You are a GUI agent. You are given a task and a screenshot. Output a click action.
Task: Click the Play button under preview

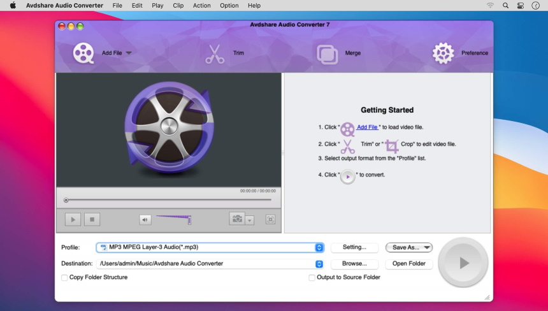73,219
